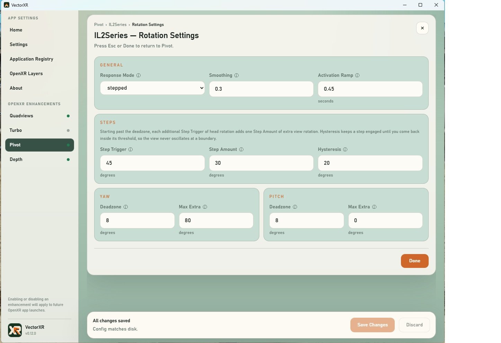
Task: Open the About page
Action: coord(39,88)
